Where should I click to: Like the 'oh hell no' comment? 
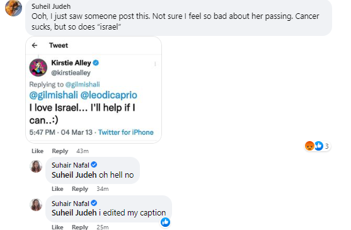tap(57, 189)
